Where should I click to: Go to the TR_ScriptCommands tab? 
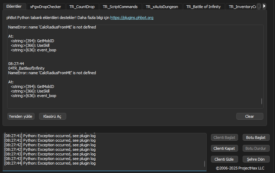[121, 7]
